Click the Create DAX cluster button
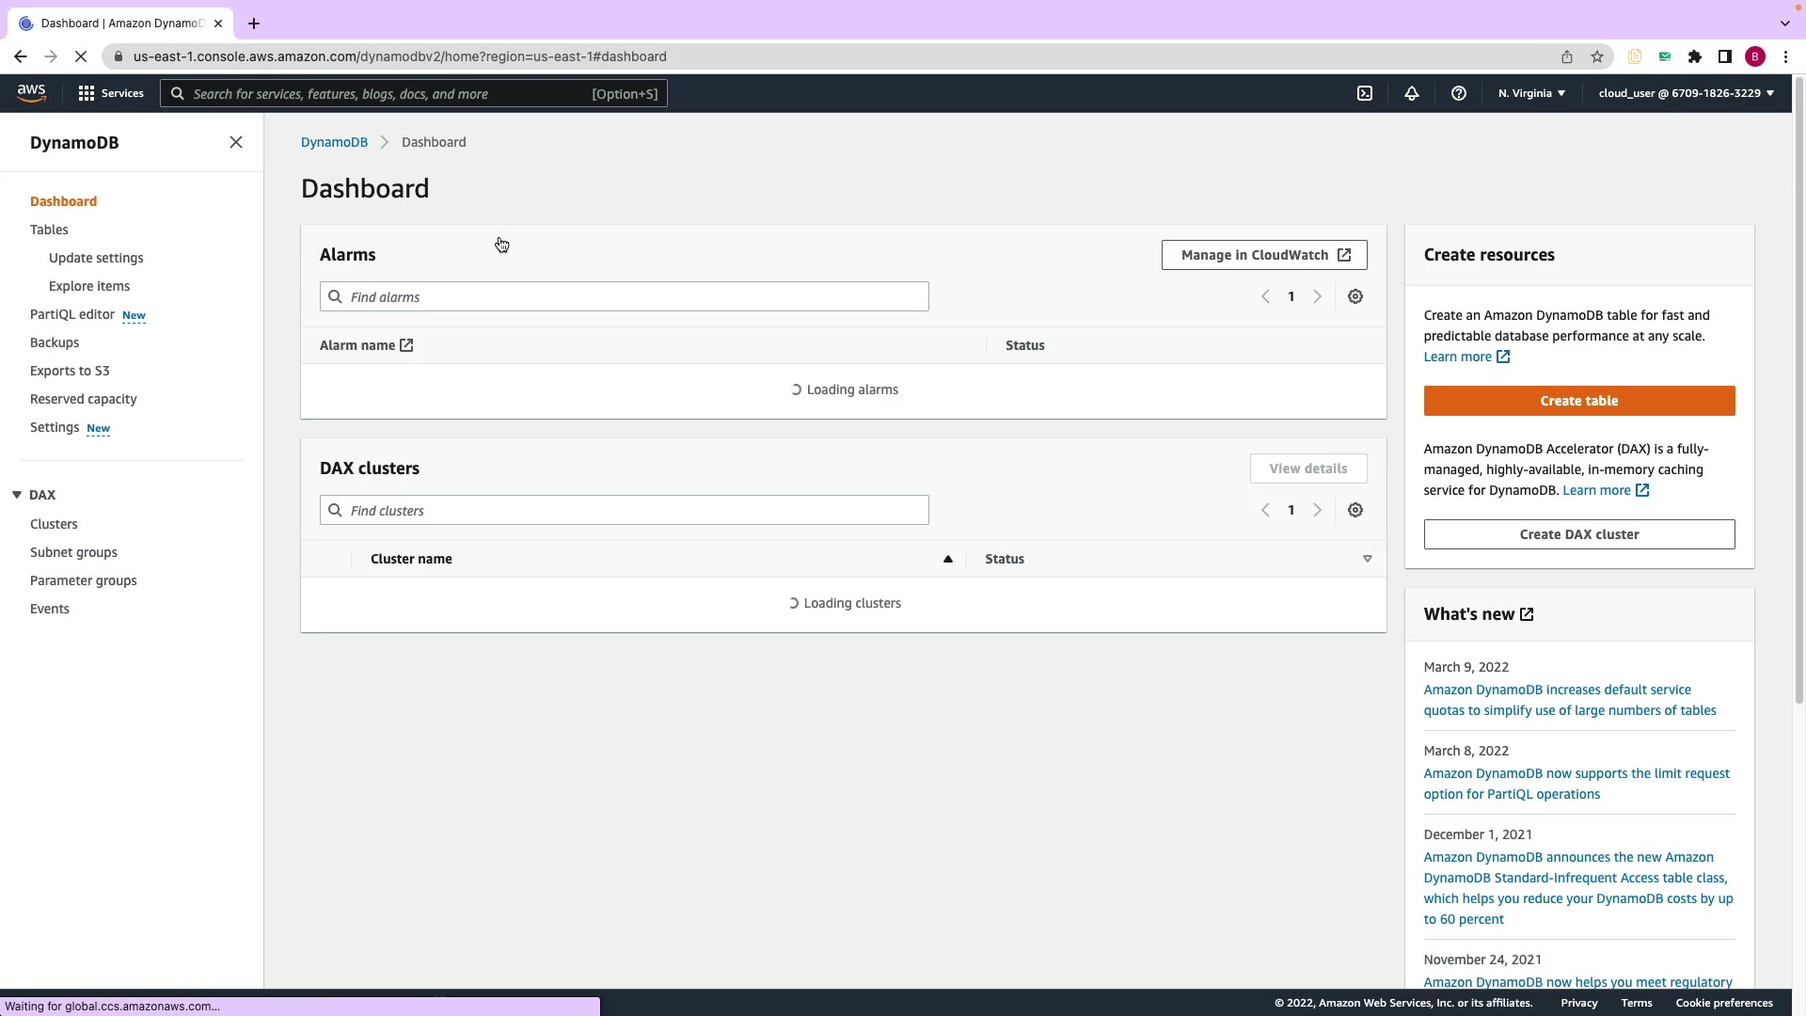1806x1016 pixels. [x=1578, y=534]
